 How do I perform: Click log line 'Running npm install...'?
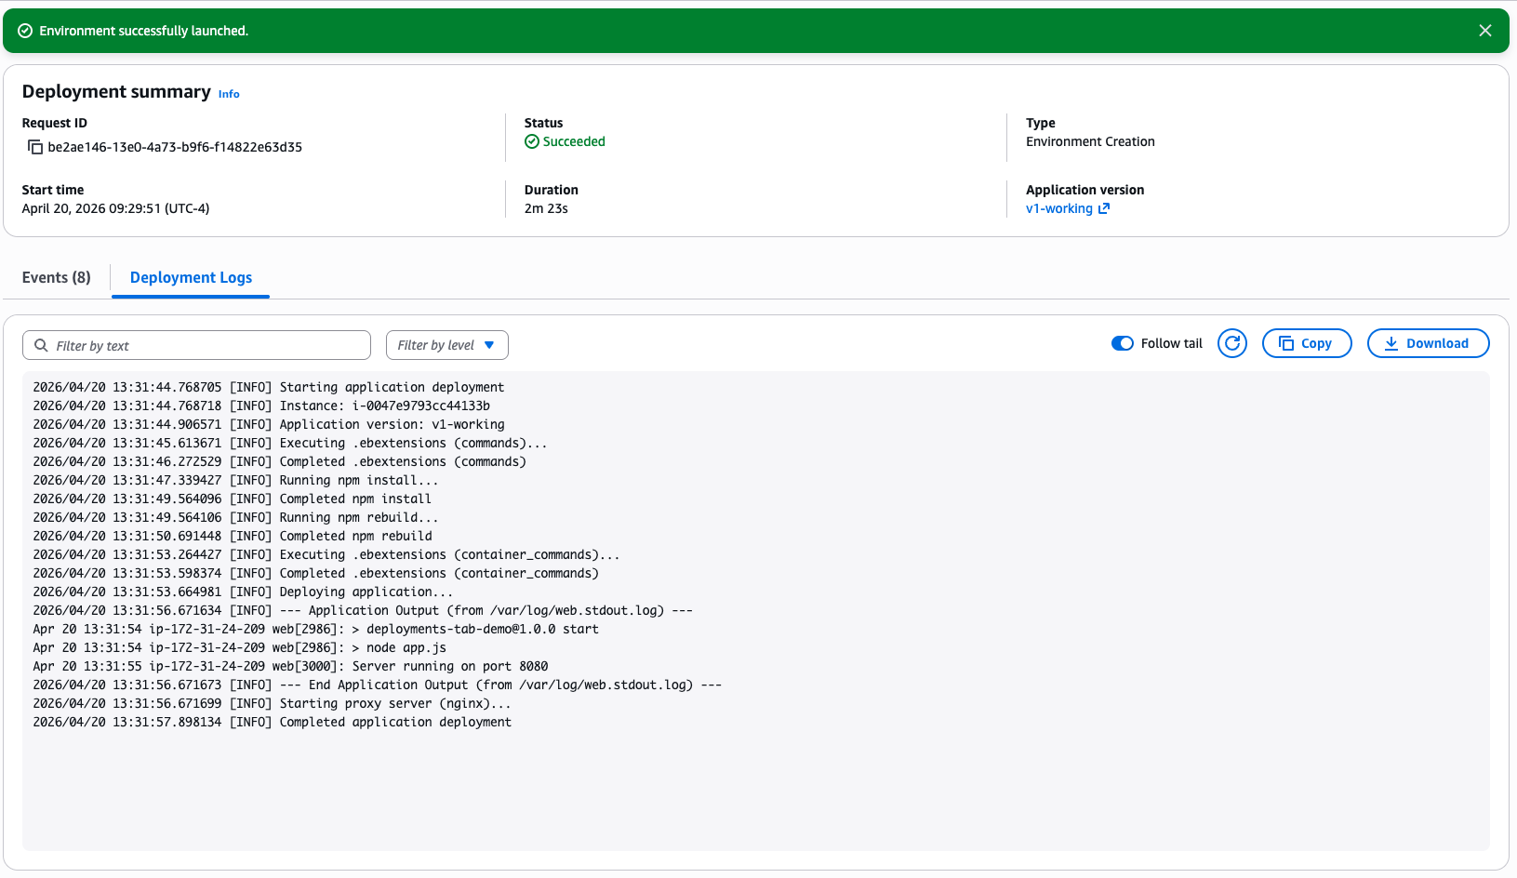click(x=235, y=480)
